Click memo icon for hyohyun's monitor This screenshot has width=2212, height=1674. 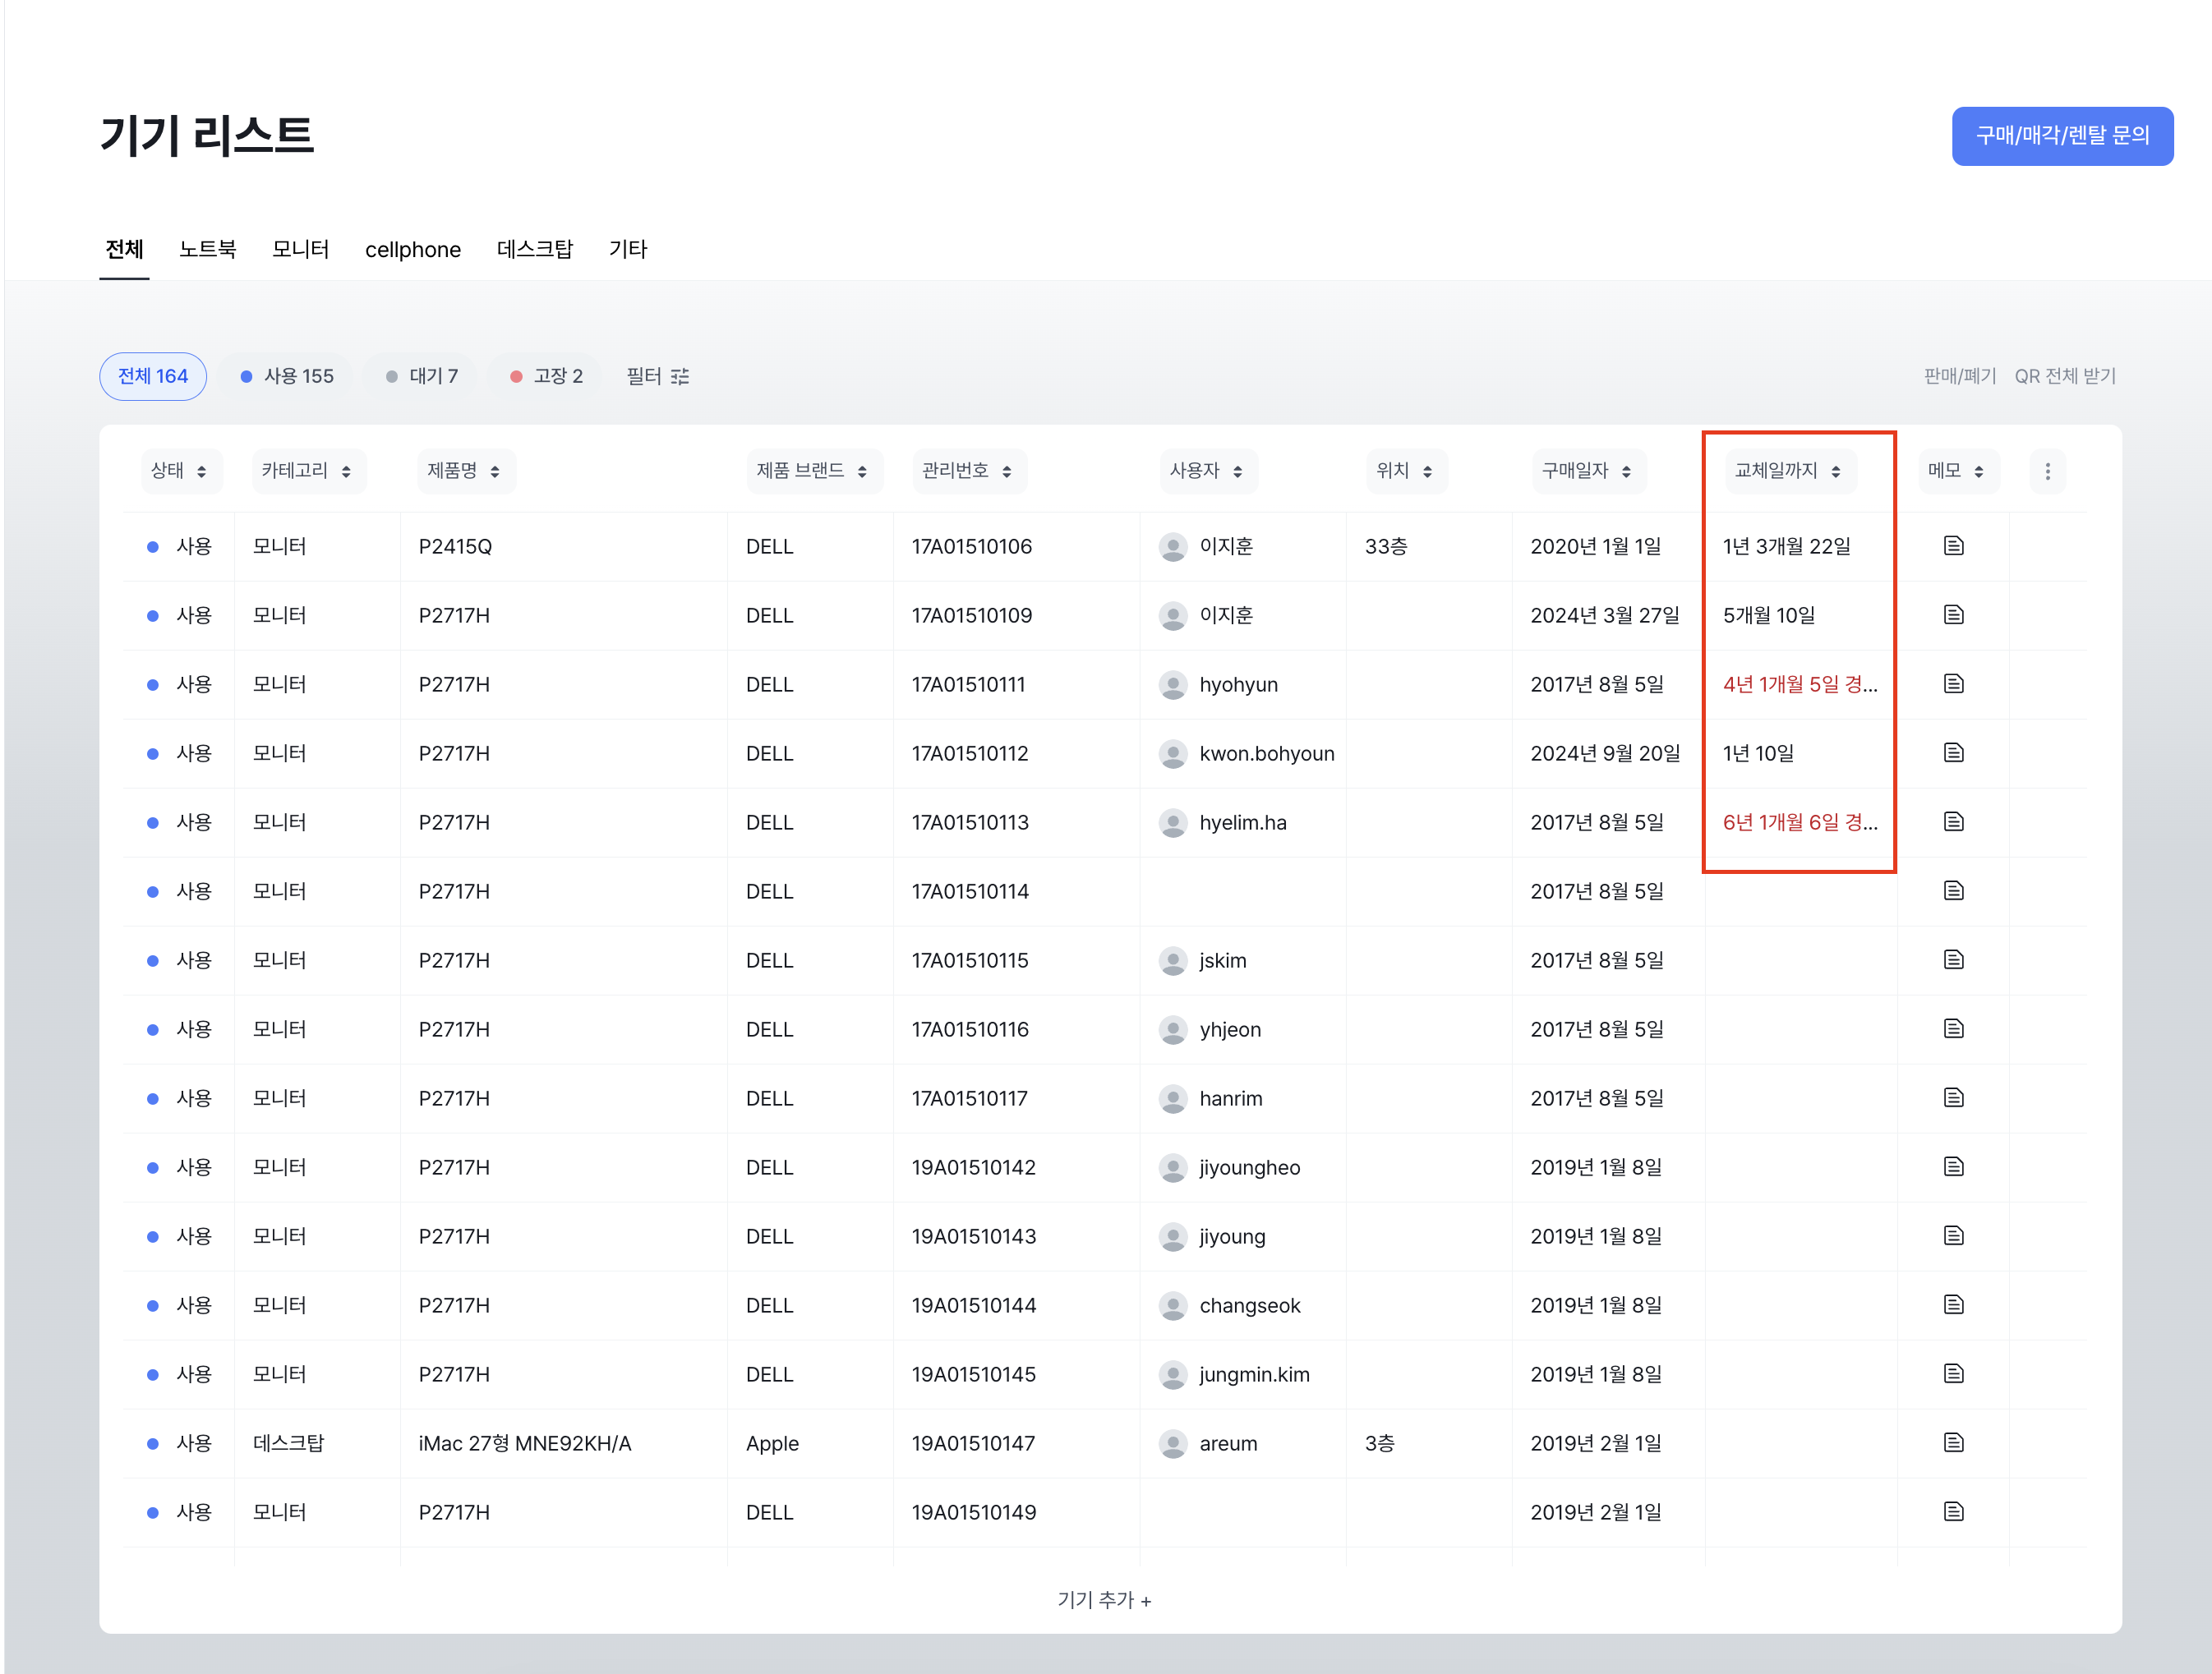coord(1953,683)
